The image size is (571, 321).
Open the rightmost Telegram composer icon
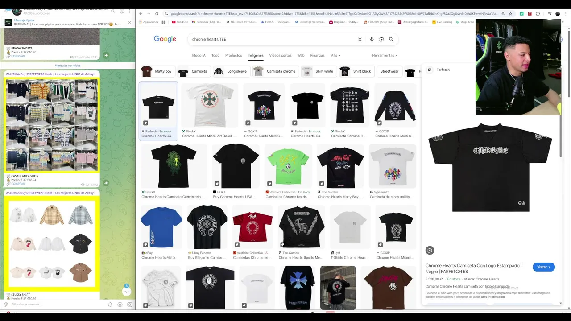tap(130, 305)
